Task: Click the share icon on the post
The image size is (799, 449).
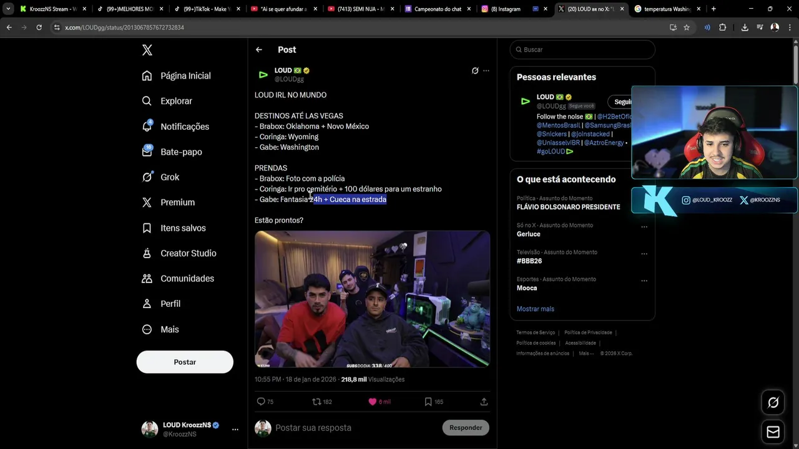Action: [x=484, y=402]
